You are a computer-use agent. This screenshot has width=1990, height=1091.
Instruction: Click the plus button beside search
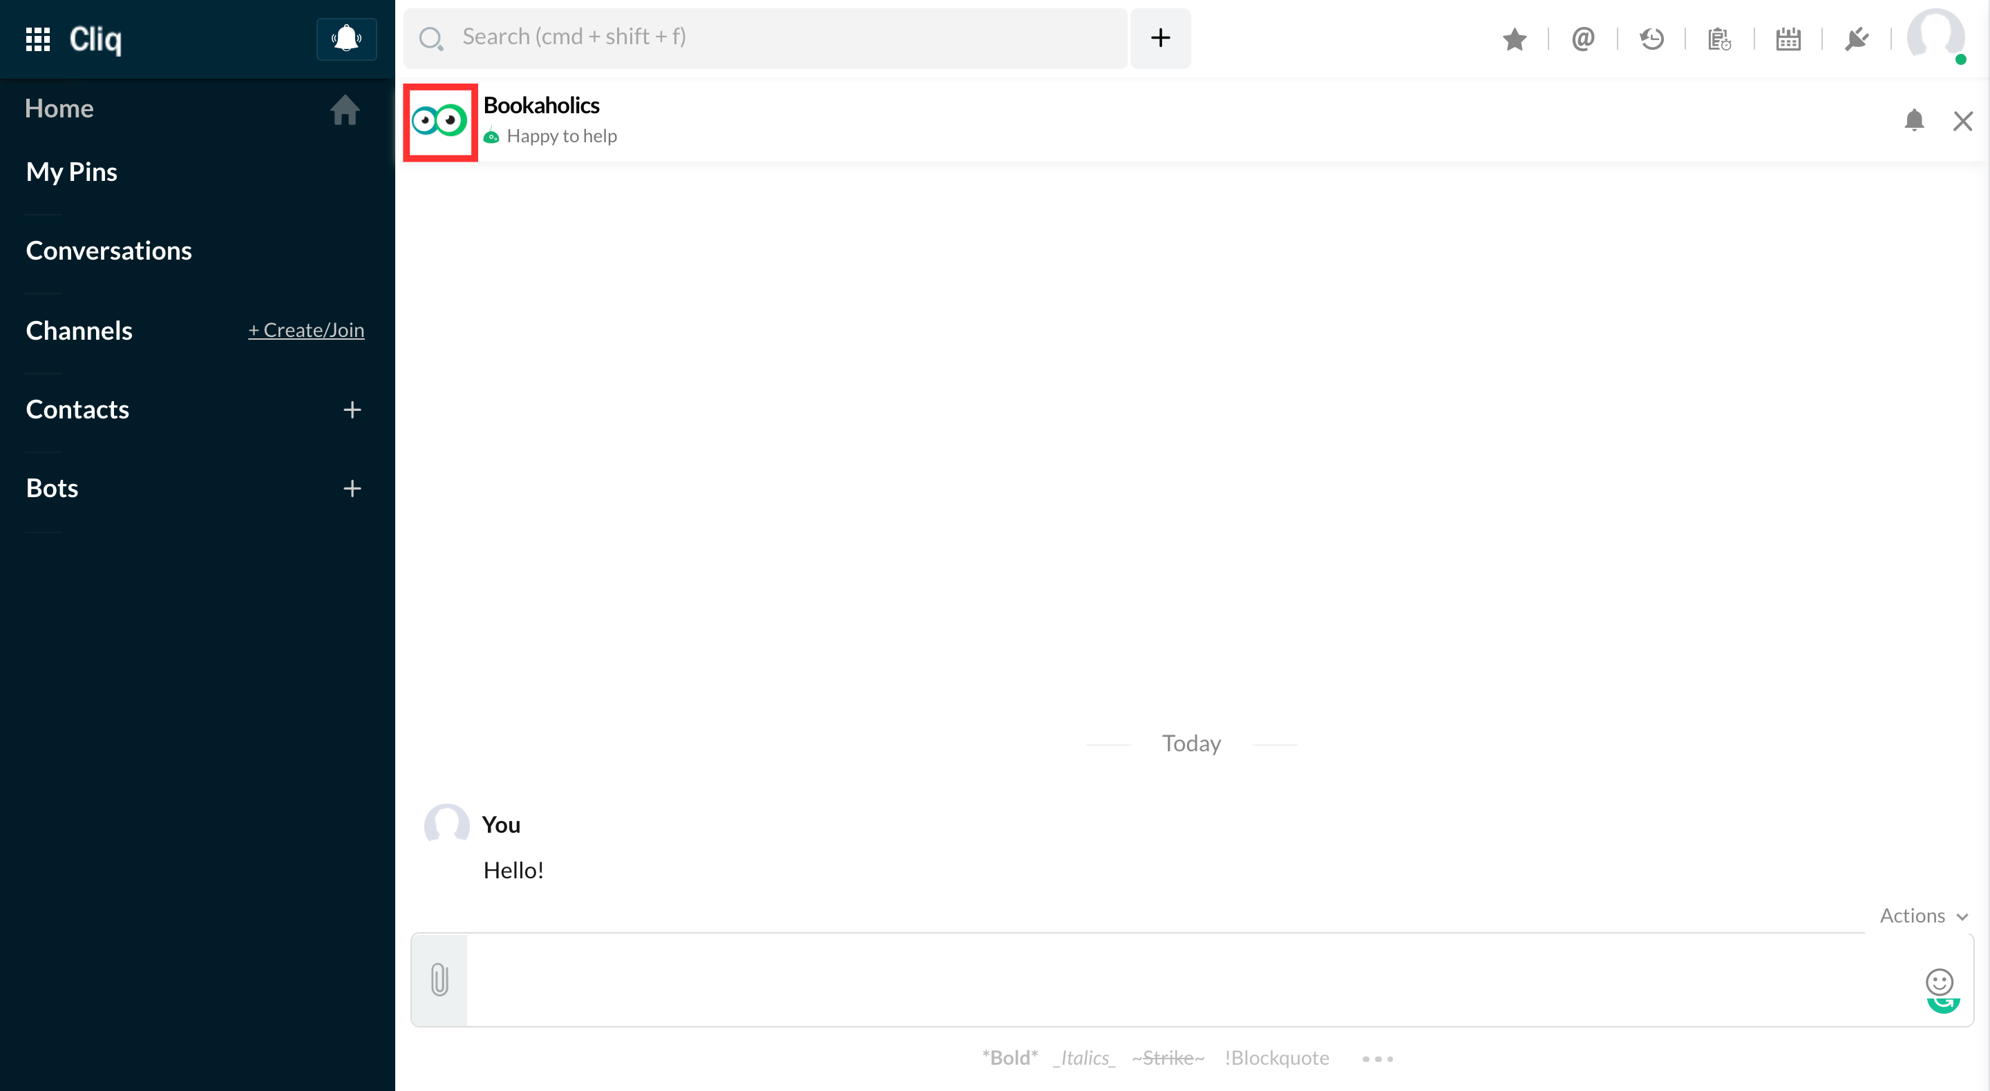(x=1160, y=38)
